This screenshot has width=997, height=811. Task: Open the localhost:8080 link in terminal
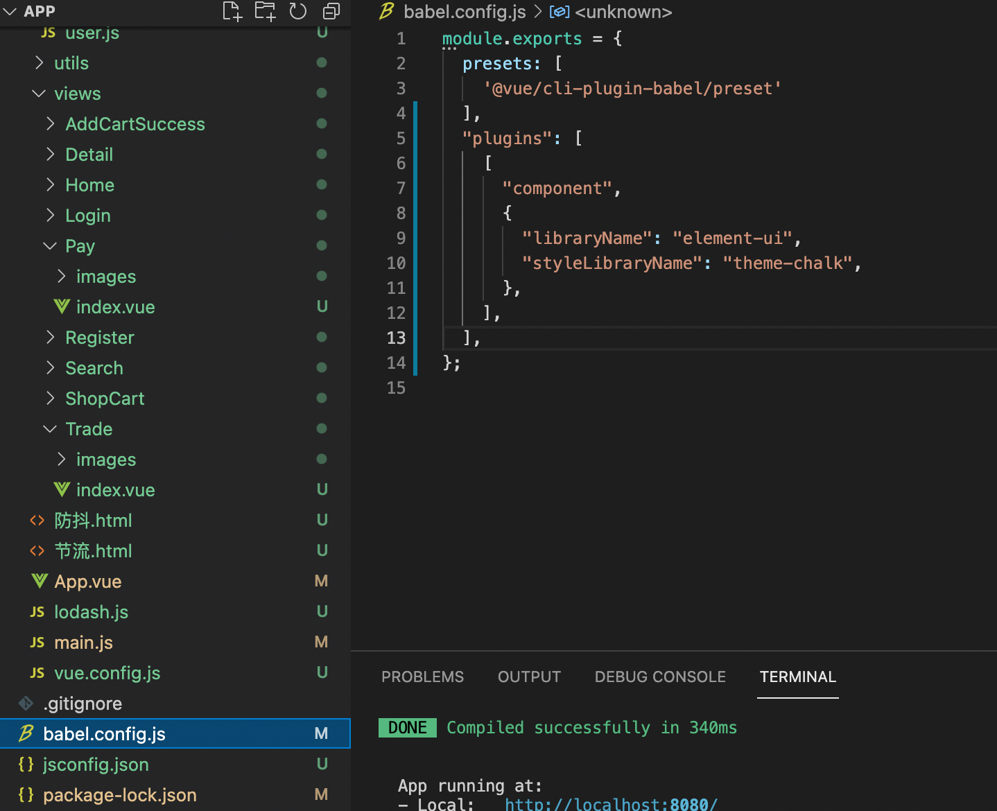pos(610,804)
